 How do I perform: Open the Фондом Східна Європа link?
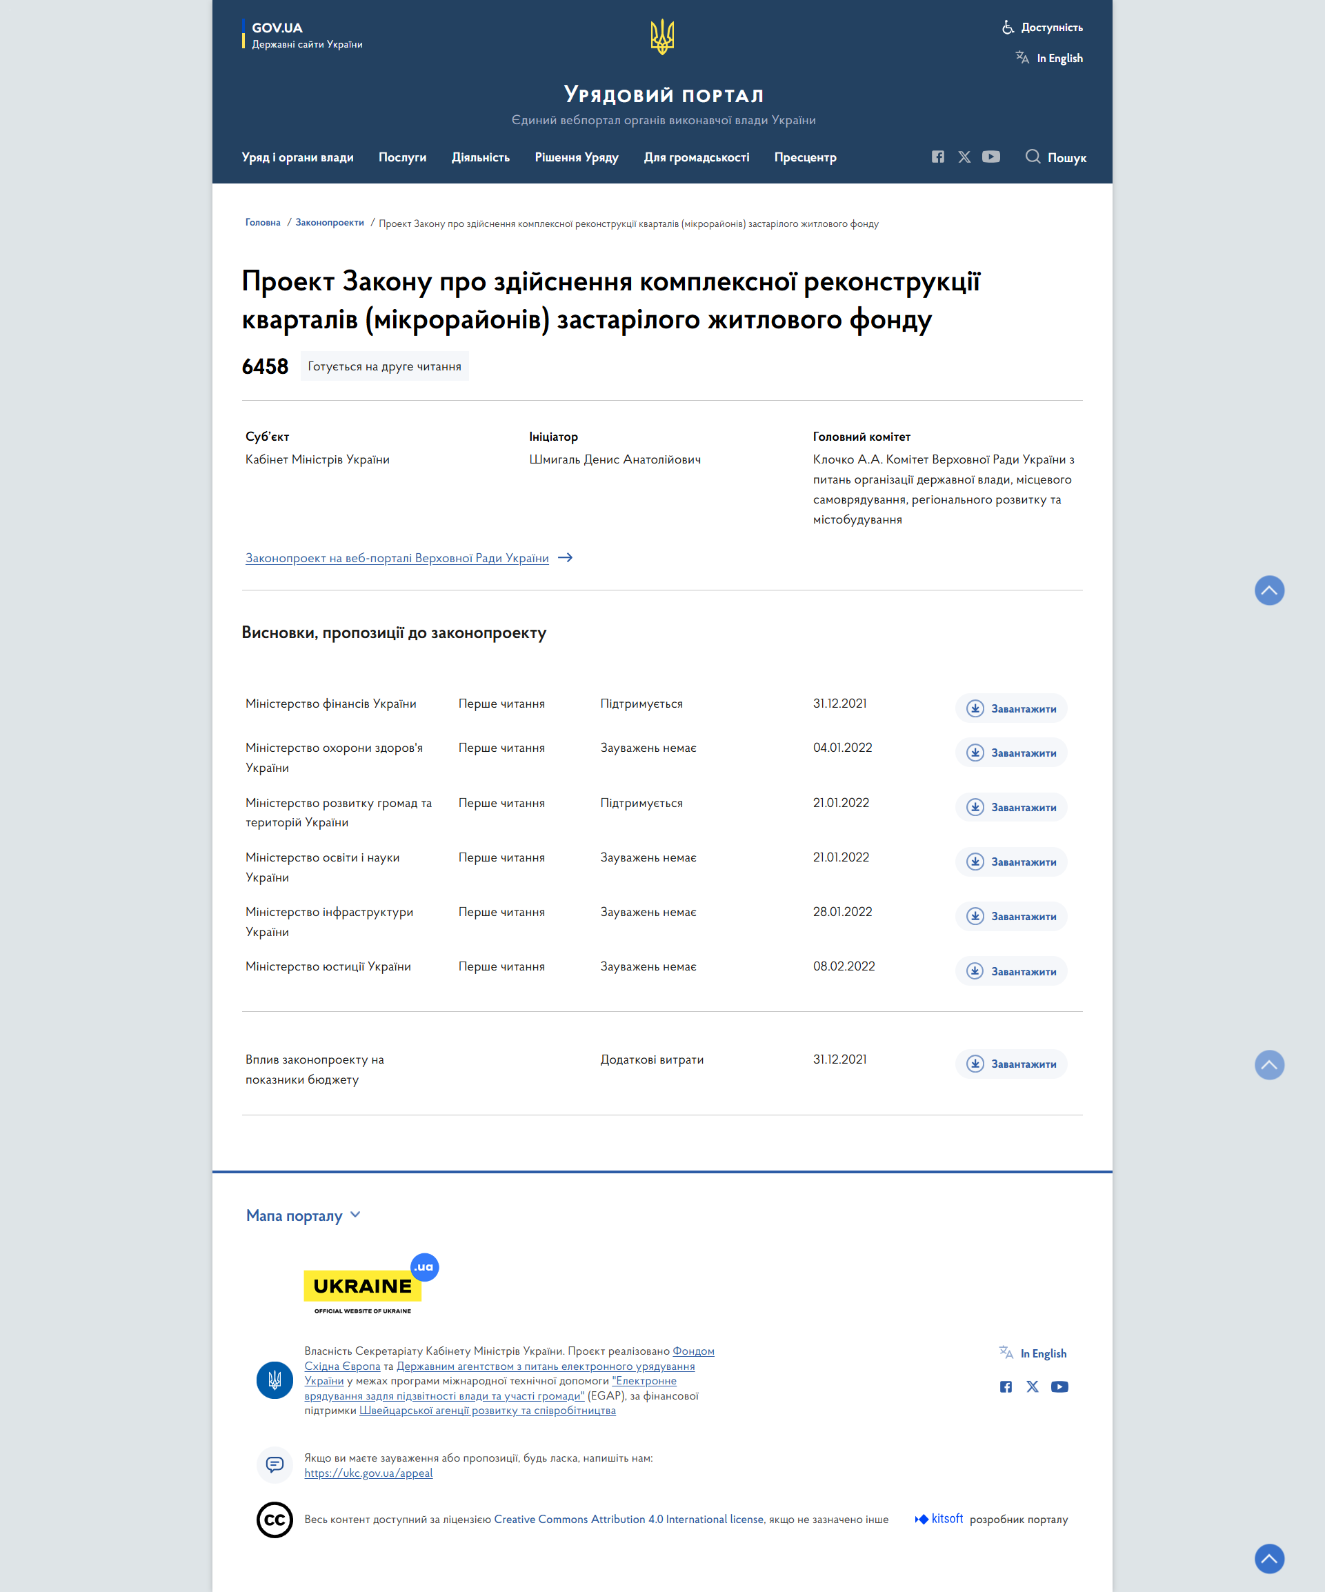510,1358
